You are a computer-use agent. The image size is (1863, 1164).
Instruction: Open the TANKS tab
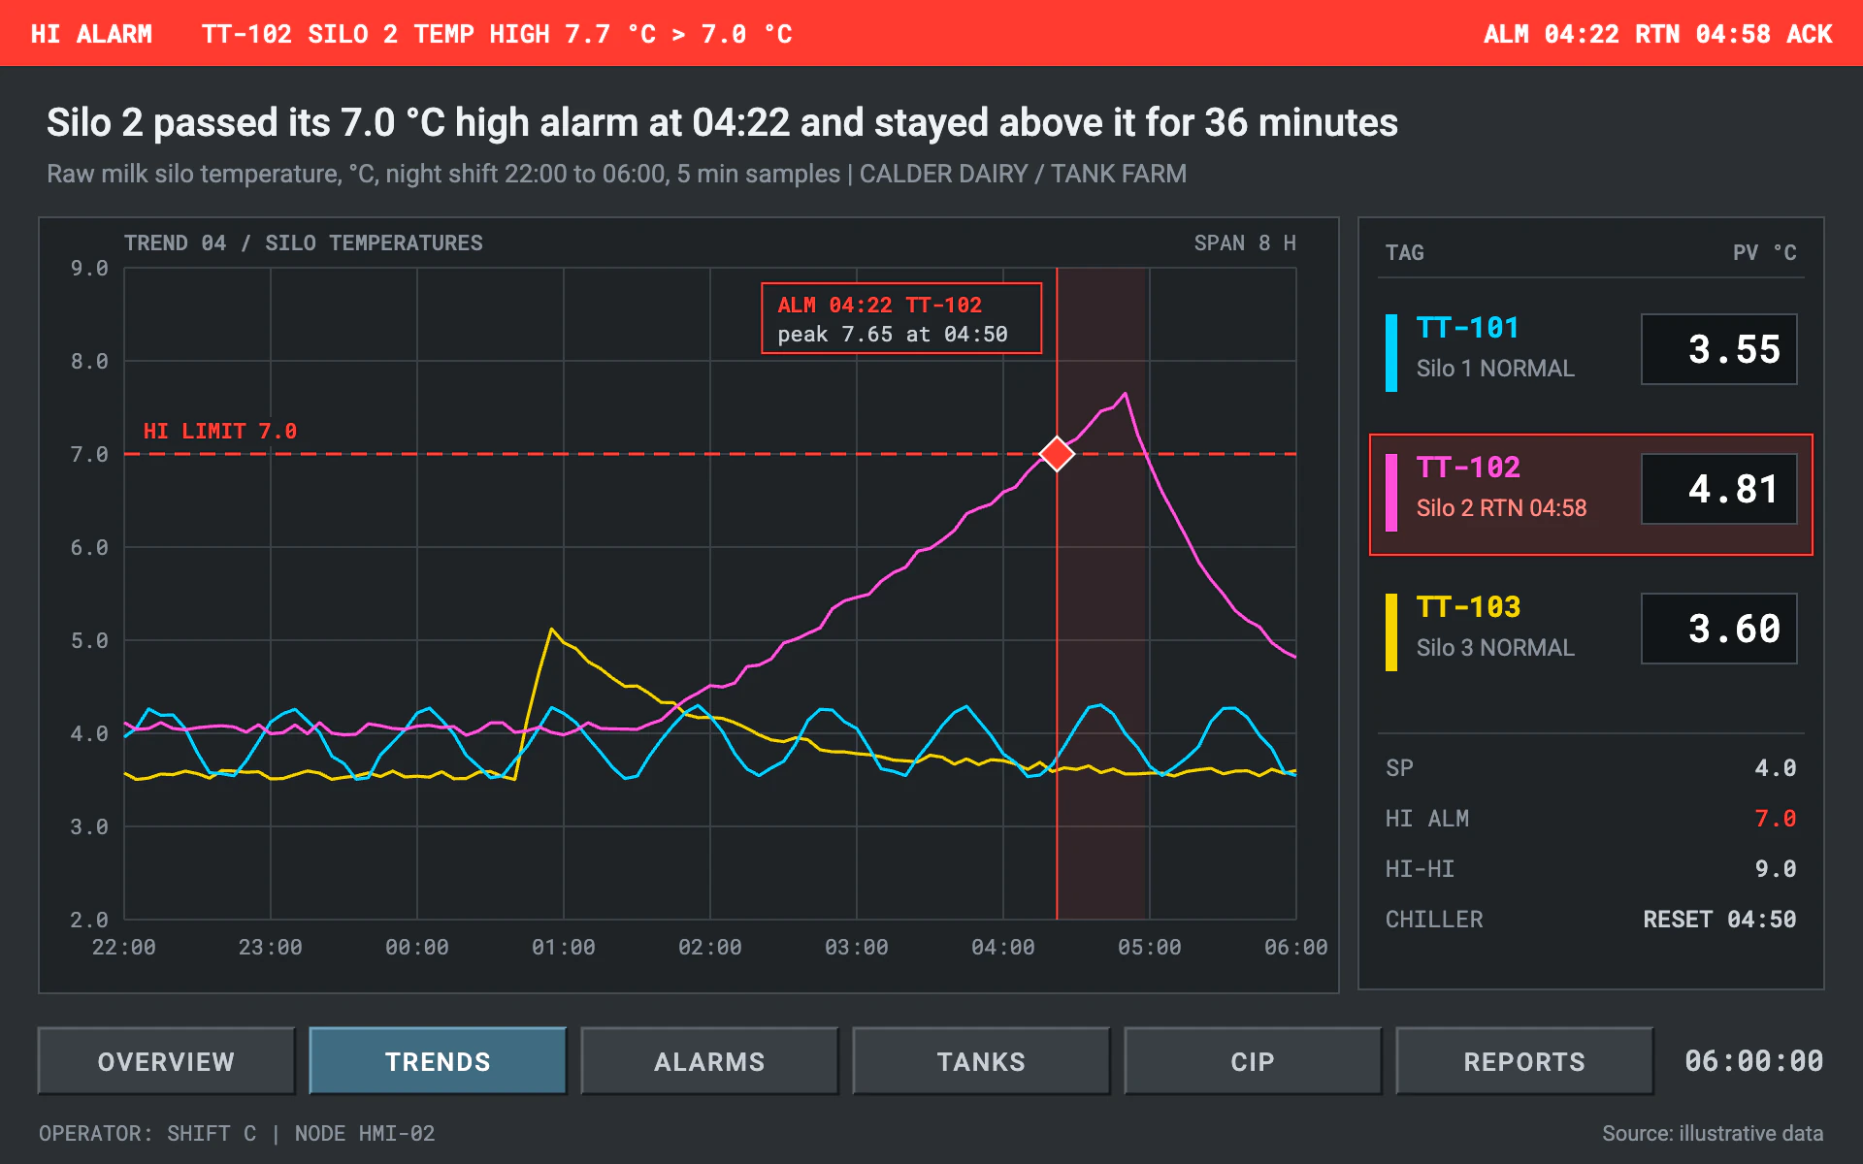981,1061
